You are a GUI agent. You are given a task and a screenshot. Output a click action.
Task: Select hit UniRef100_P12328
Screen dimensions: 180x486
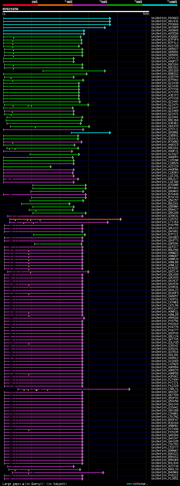click(x=165, y=386)
